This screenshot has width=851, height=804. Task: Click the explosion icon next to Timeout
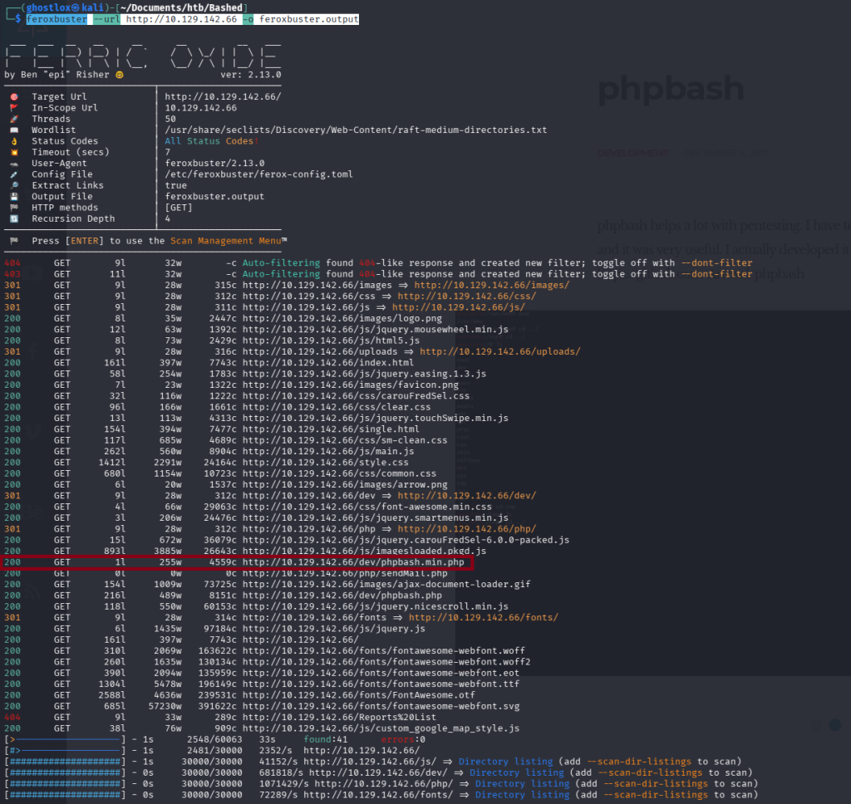click(x=13, y=153)
